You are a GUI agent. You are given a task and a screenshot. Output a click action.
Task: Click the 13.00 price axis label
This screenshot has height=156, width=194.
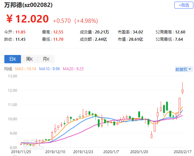[13, 76]
